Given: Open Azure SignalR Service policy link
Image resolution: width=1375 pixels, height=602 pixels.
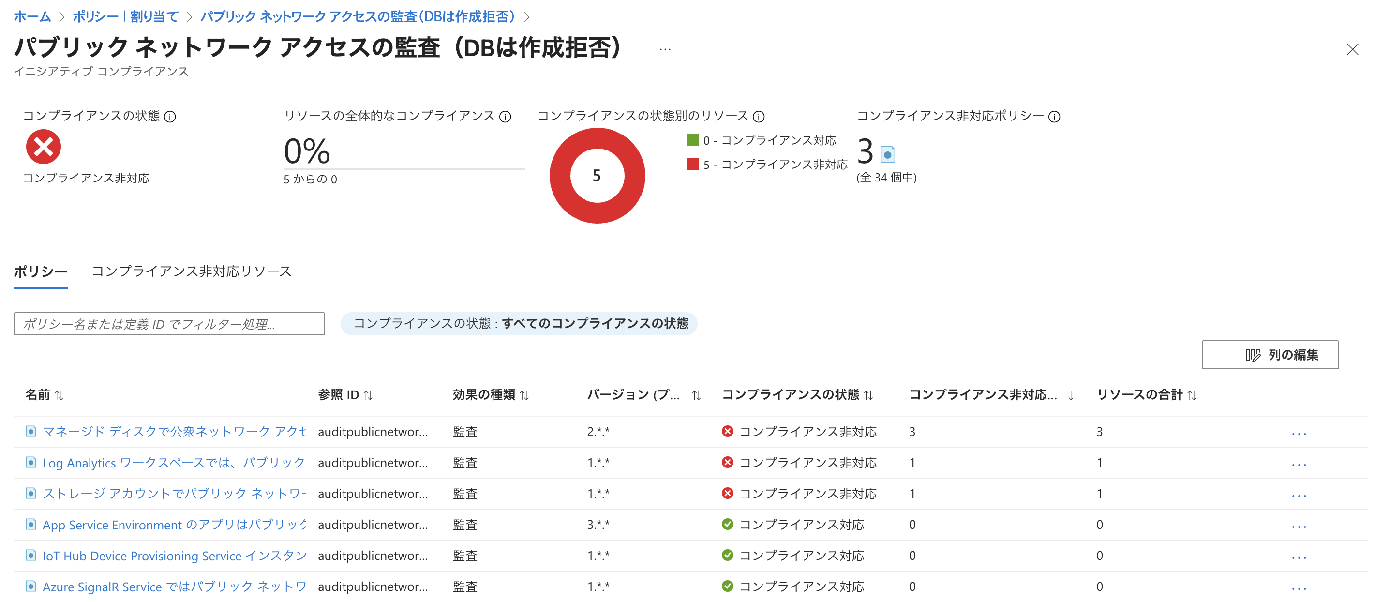Looking at the screenshot, I should (x=175, y=587).
